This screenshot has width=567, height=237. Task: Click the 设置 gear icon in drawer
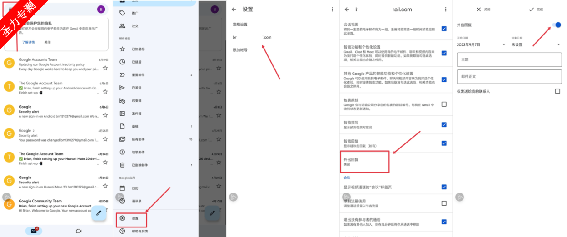(122, 218)
